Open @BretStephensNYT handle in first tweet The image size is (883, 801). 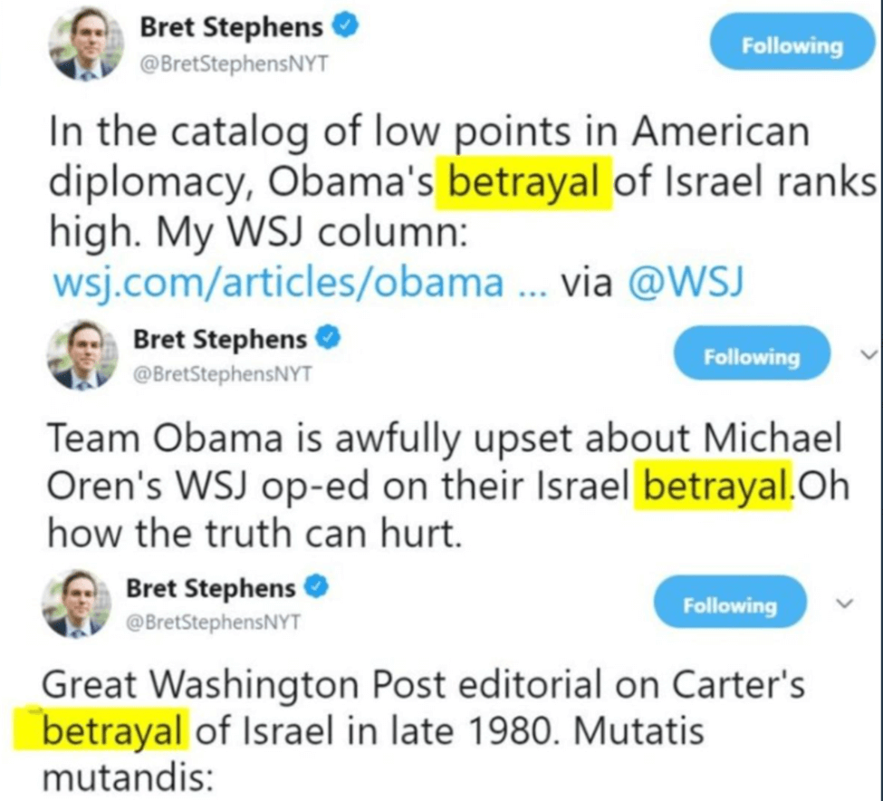233,64
